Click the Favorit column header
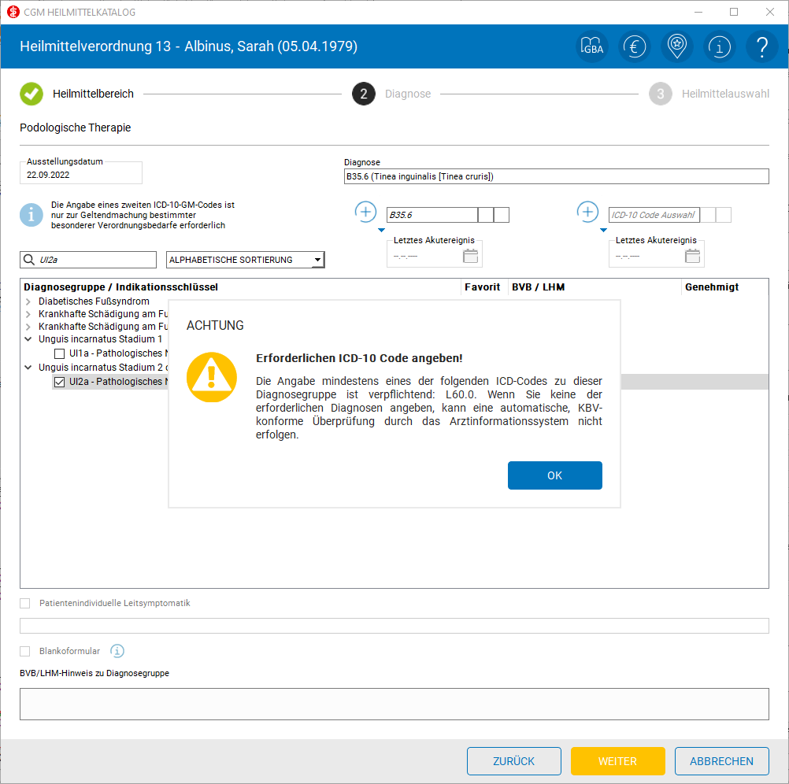Image resolution: width=789 pixels, height=784 pixels. 482,287
